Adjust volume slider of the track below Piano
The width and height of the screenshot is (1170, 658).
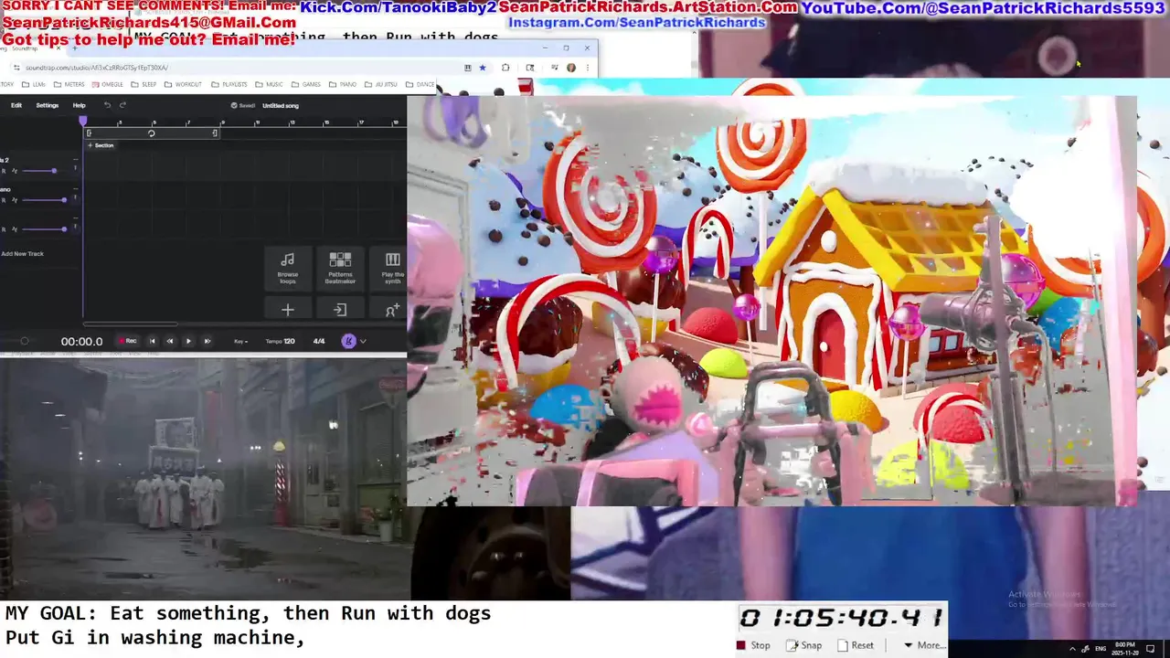(x=46, y=228)
